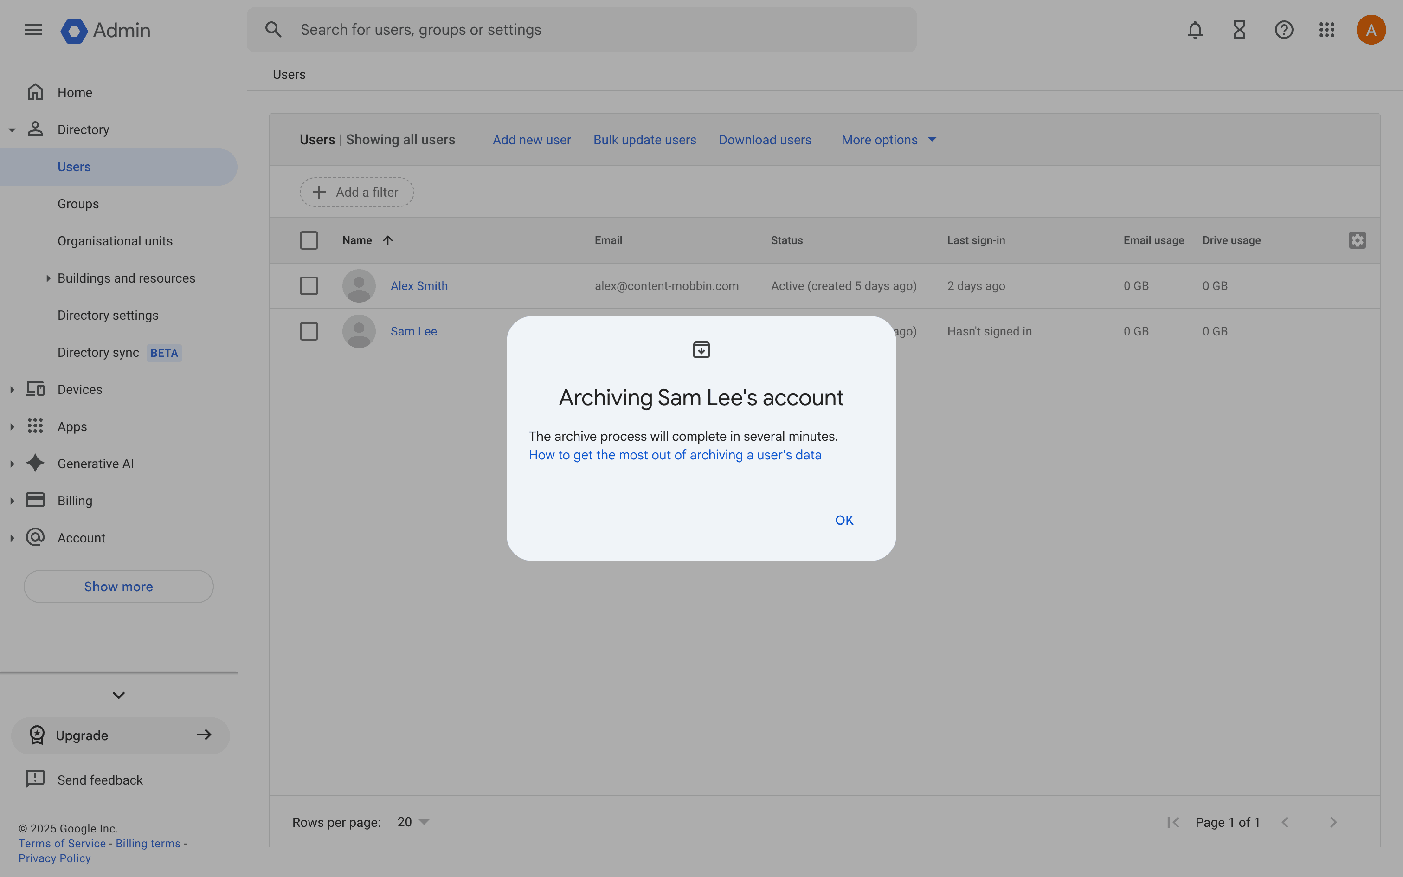Click the Name column sort arrow
This screenshot has height=877, width=1403.
(x=388, y=240)
